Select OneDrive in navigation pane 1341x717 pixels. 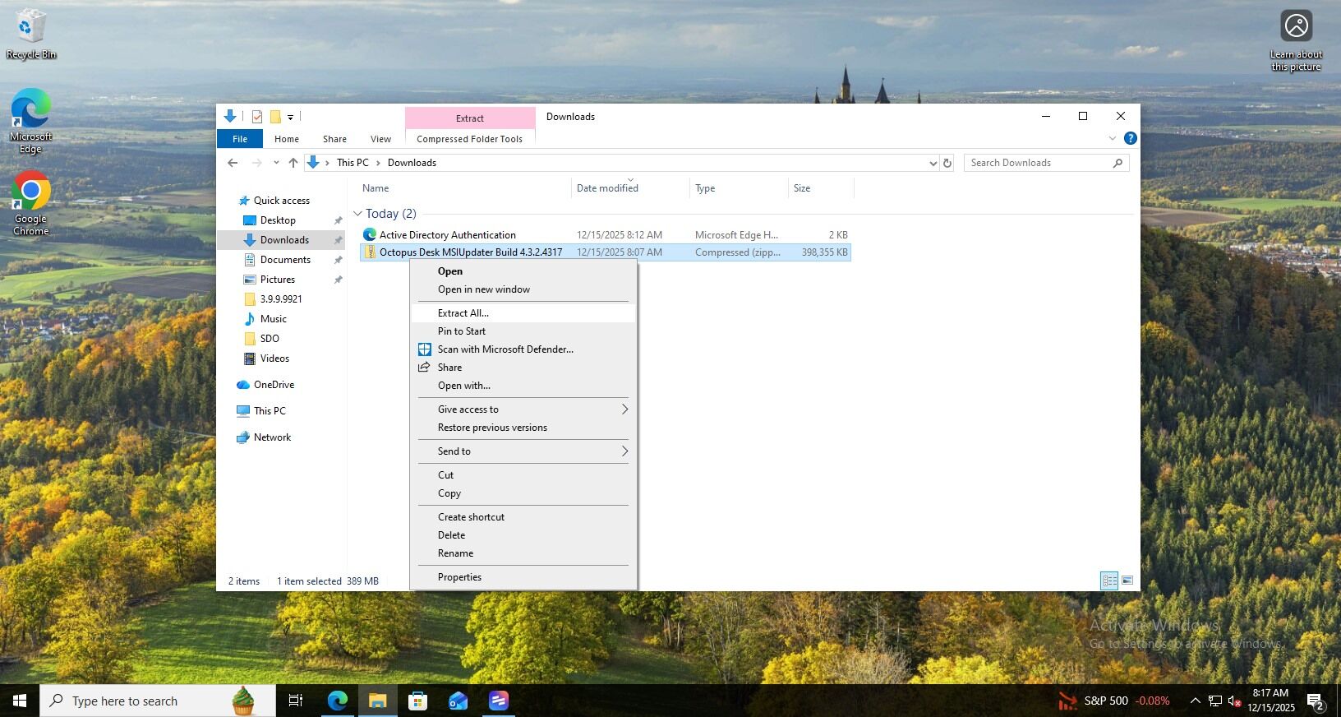click(x=274, y=385)
